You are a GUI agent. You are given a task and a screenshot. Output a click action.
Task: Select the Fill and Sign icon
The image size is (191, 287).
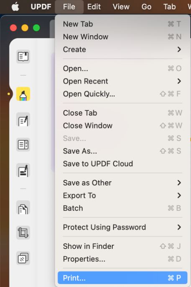coord(23,170)
